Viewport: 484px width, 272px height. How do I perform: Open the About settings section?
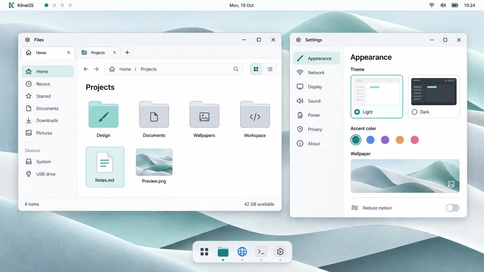316,143
